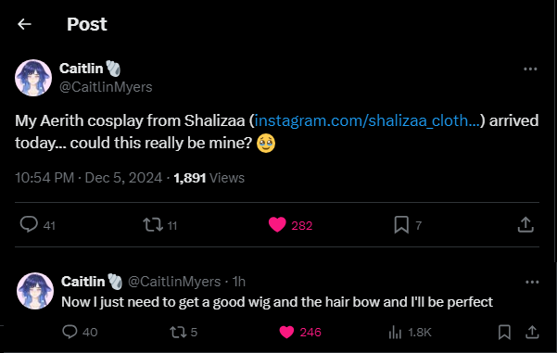View analytics for reply showing 1.8K views
The width and height of the screenshot is (557, 353).
click(x=395, y=333)
